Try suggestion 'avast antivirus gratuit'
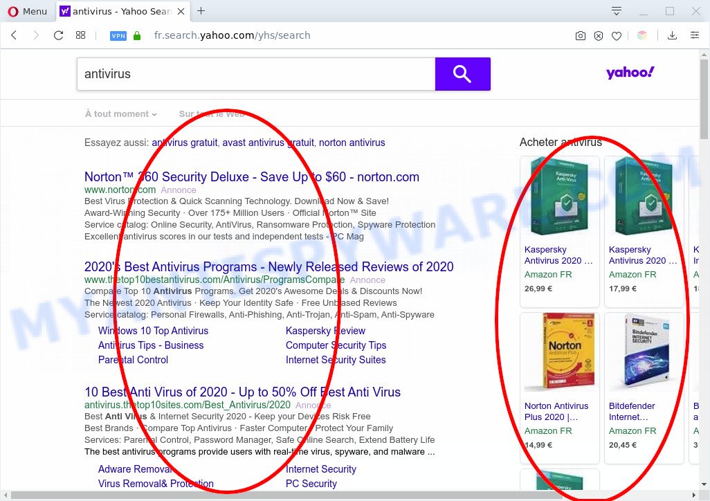 [268, 143]
